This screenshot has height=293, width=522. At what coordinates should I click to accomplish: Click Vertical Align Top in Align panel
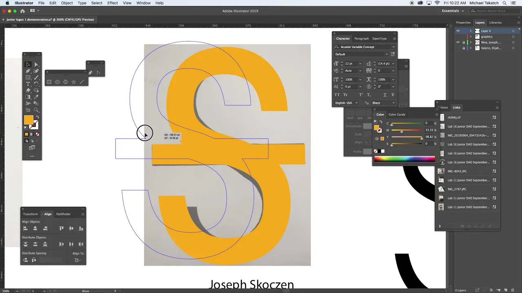point(62,229)
